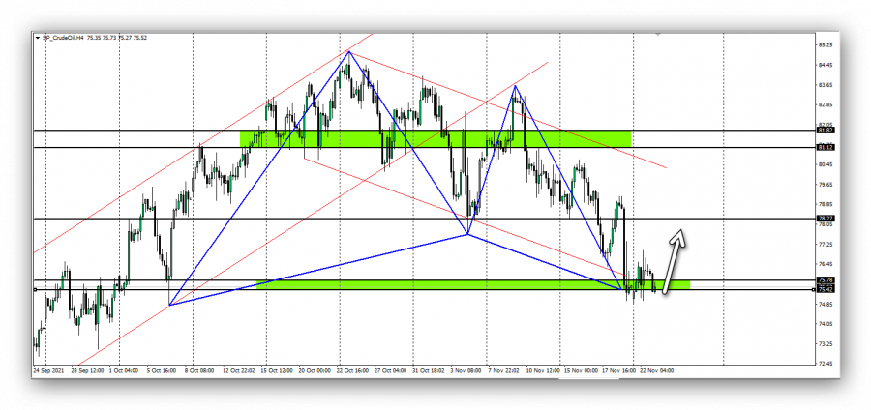Click the 77.25 value on price axis

[x=825, y=244]
